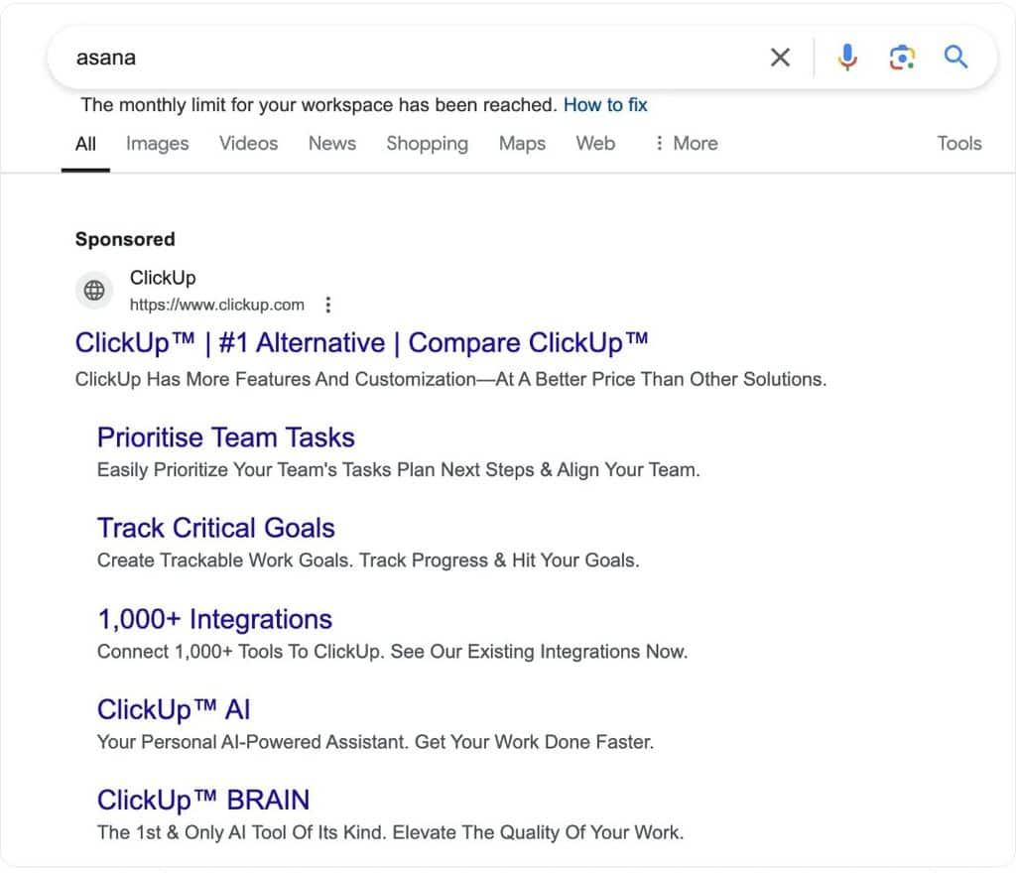This screenshot has height=873, width=1016.
Task: Follow the How to fix link
Action: click(x=605, y=105)
